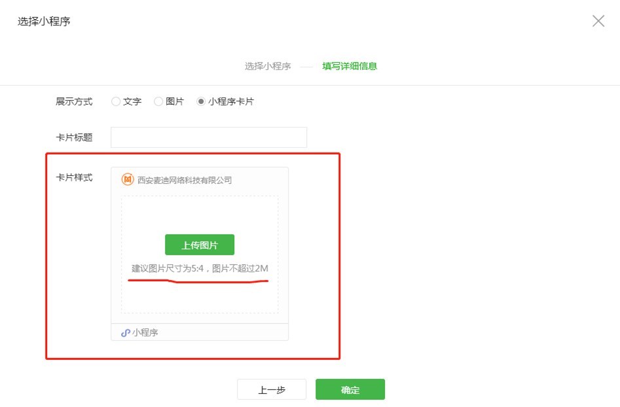The height and width of the screenshot is (407, 620).
Task: Select the 文字 display option
Action: pyautogui.click(x=116, y=101)
